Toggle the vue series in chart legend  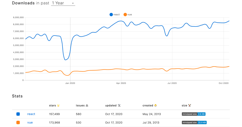[x=128, y=15]
